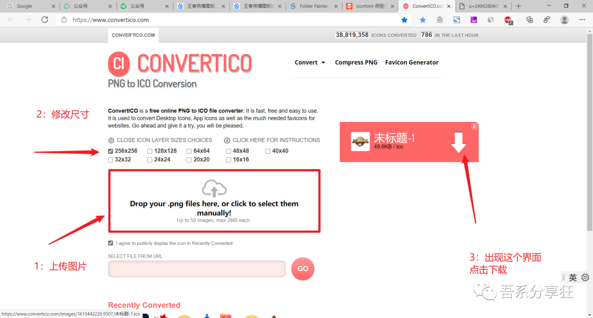This screenshot has height=318, width=593.
Task: Expand the Convert dropdown menu
Action: [310, 63]
